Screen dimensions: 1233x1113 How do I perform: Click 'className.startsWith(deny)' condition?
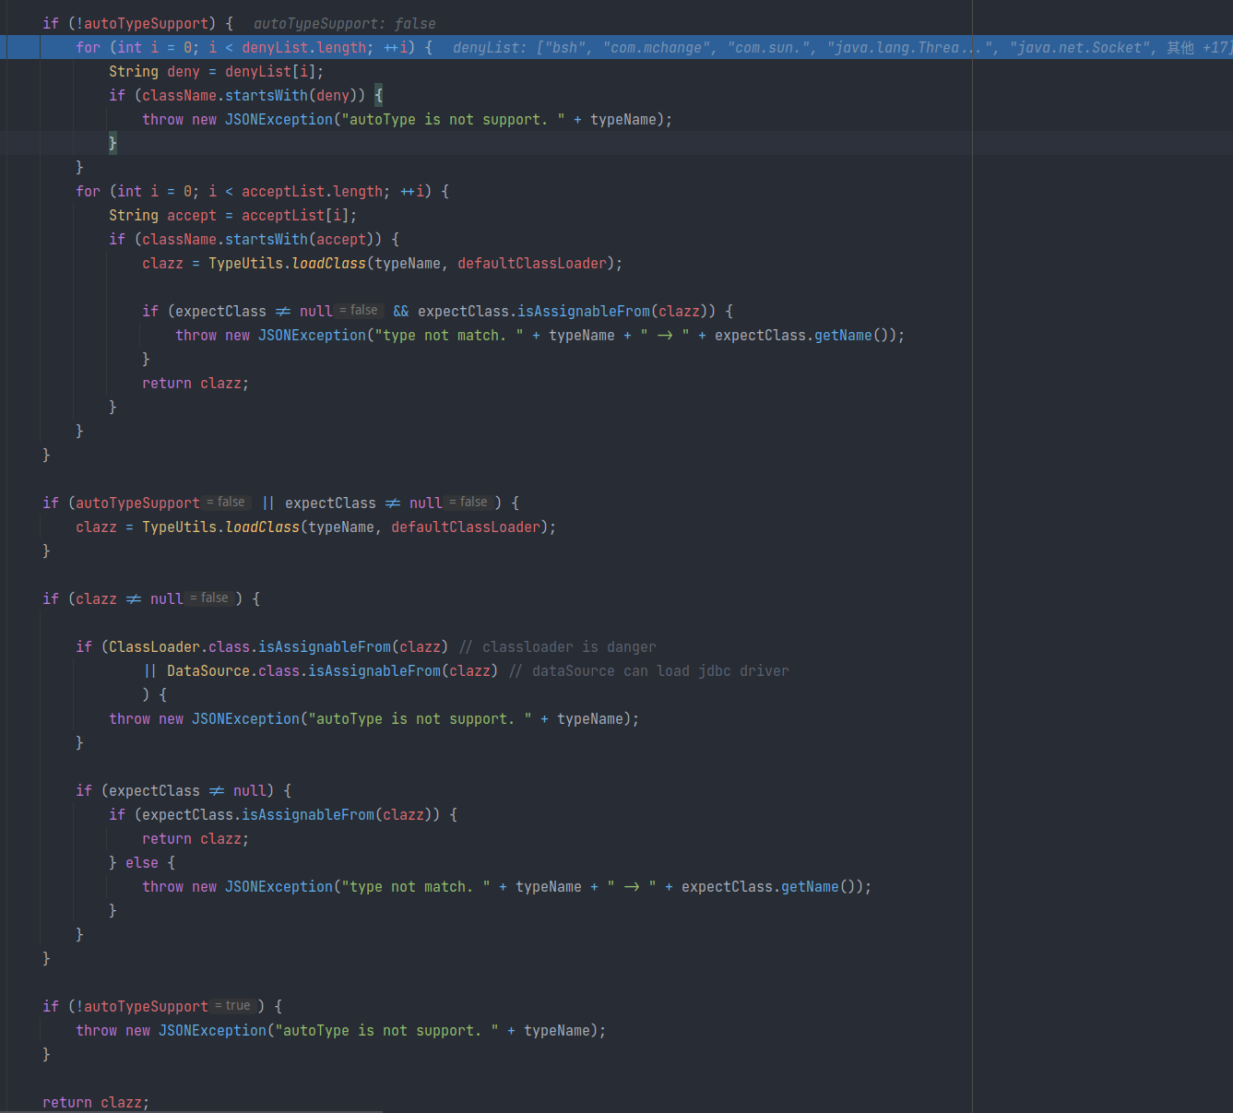pyautogui.click(x=250, y=96)
